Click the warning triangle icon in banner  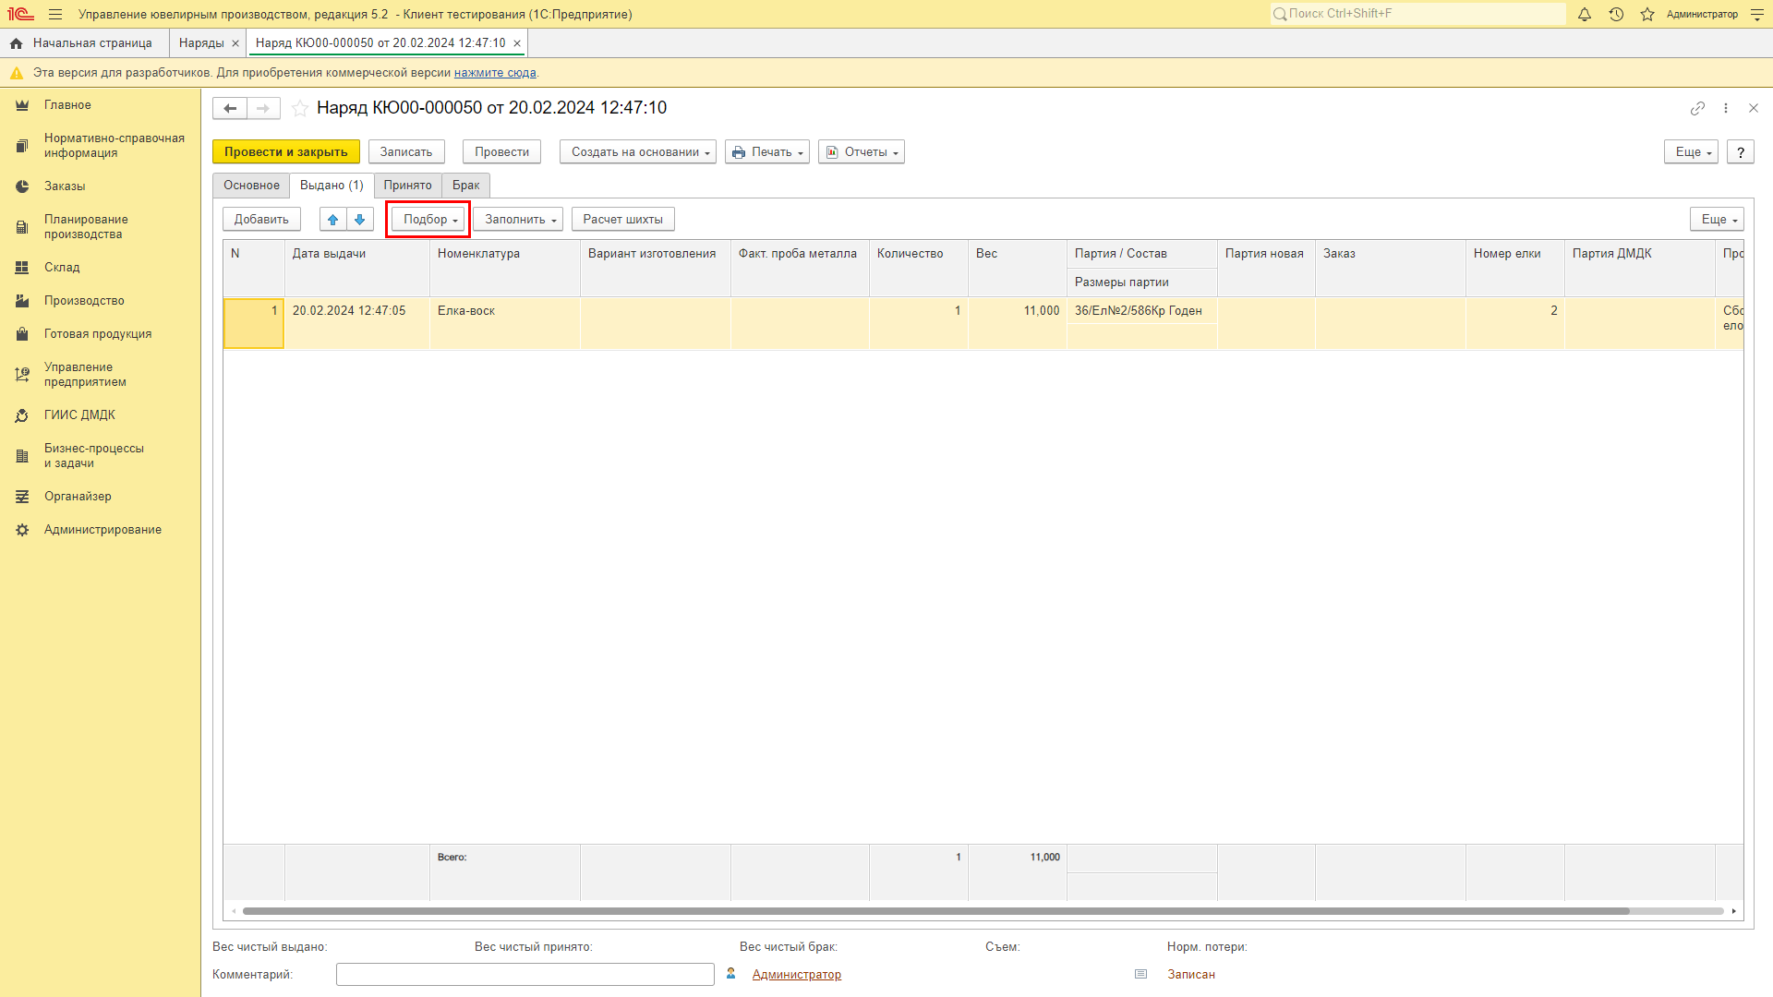[16, 73]
